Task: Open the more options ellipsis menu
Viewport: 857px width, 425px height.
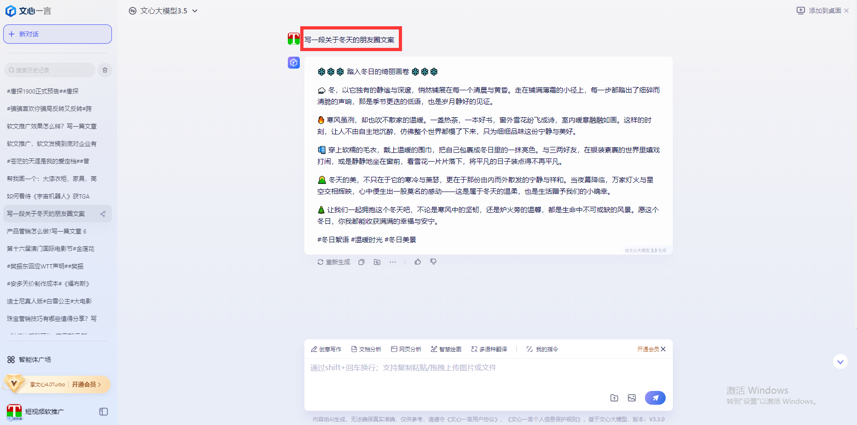Action: [x=393, y=262]
